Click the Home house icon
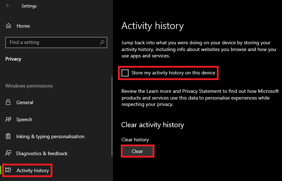 [x=9, y=26]
